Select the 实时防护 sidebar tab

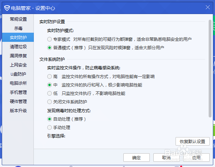point(18,37)
